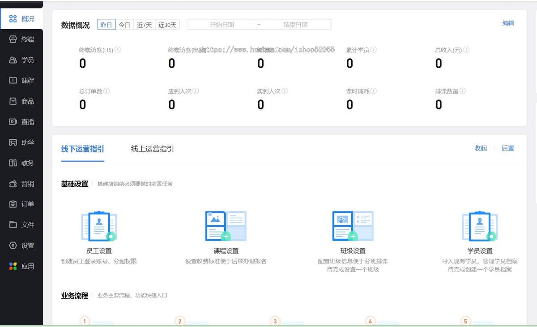The image size is (537, 327).
Task: Open the 营销 menu label in sidebar
Action: (x=28, y=184)
